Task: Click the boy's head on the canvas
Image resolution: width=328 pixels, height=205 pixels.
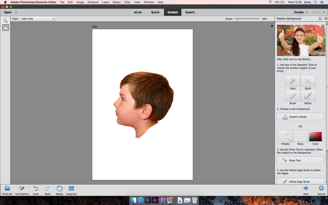Action: coord(143,105)
